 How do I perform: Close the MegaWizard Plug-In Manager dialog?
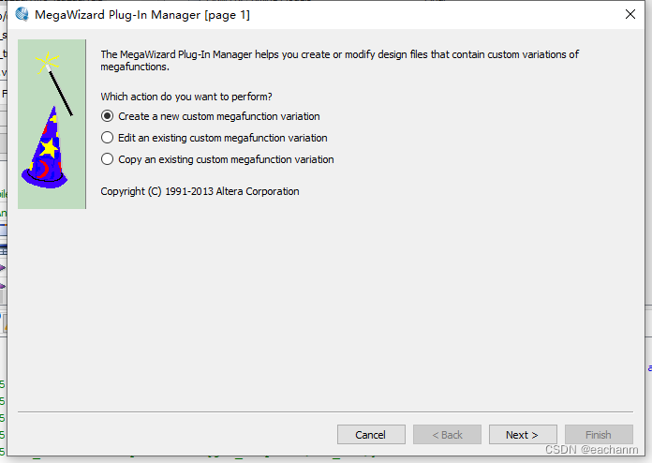pos(630,15)
